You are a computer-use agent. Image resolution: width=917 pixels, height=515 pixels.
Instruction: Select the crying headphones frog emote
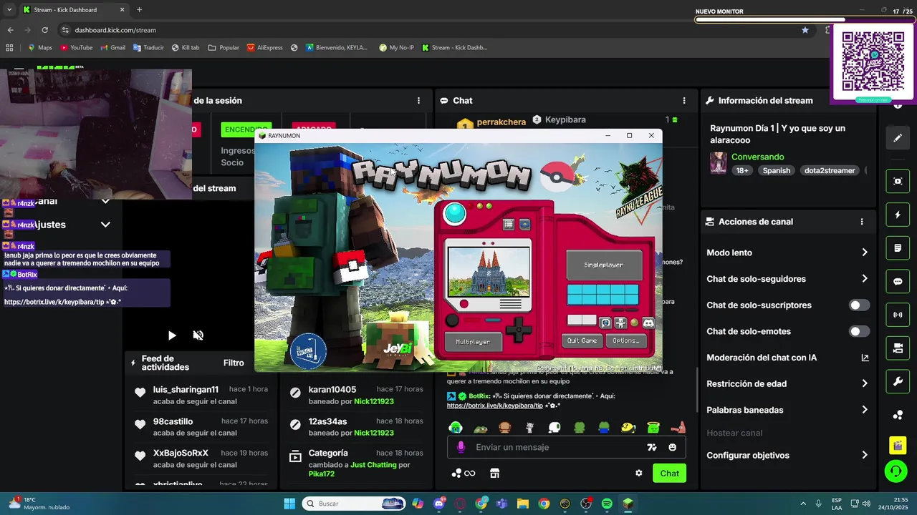click(x=456, y=428)
